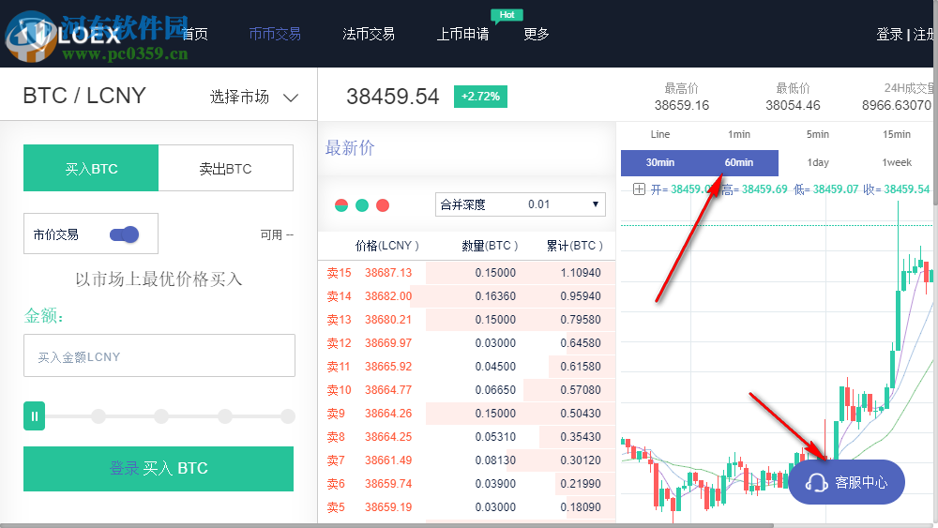Click the 买入金额LCNY input field
The height and width of the screenshot is (528, 938).
[x=159, y=355]
